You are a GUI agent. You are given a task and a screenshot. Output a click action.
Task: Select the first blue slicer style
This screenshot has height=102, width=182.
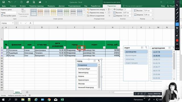click(34, 12)
